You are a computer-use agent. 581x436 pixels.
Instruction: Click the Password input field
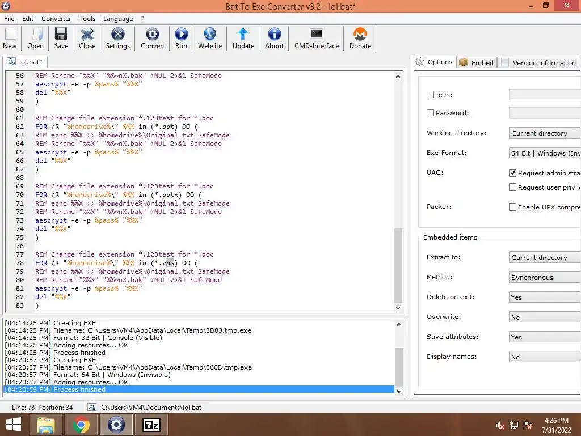545,113
